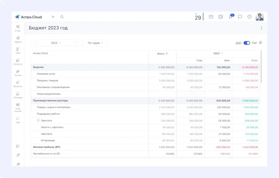Toggle the ДДС / ПиУ switch

[247, 43]
